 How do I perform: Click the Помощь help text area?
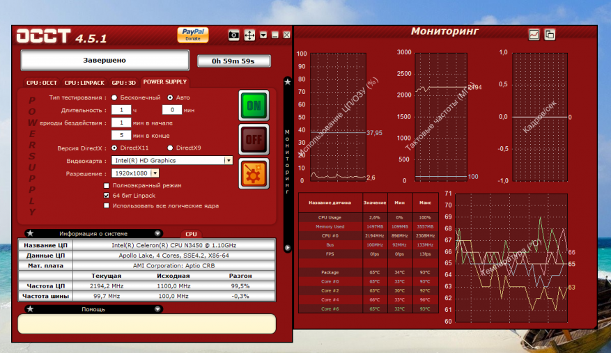click(x=147, y=324)
